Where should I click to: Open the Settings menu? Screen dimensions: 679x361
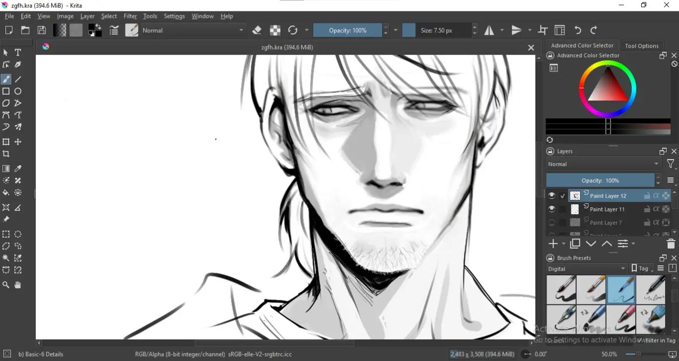coord(174,16)
